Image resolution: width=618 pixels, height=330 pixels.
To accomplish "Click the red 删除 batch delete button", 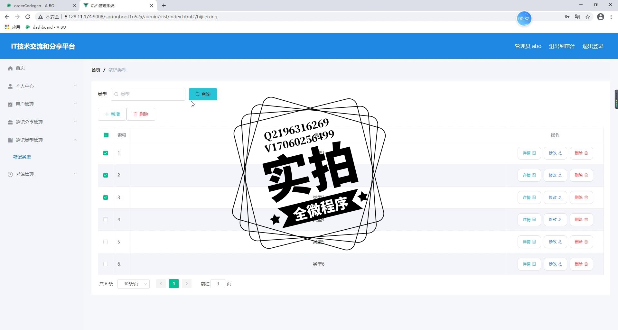I will click(x=141, y=114).
